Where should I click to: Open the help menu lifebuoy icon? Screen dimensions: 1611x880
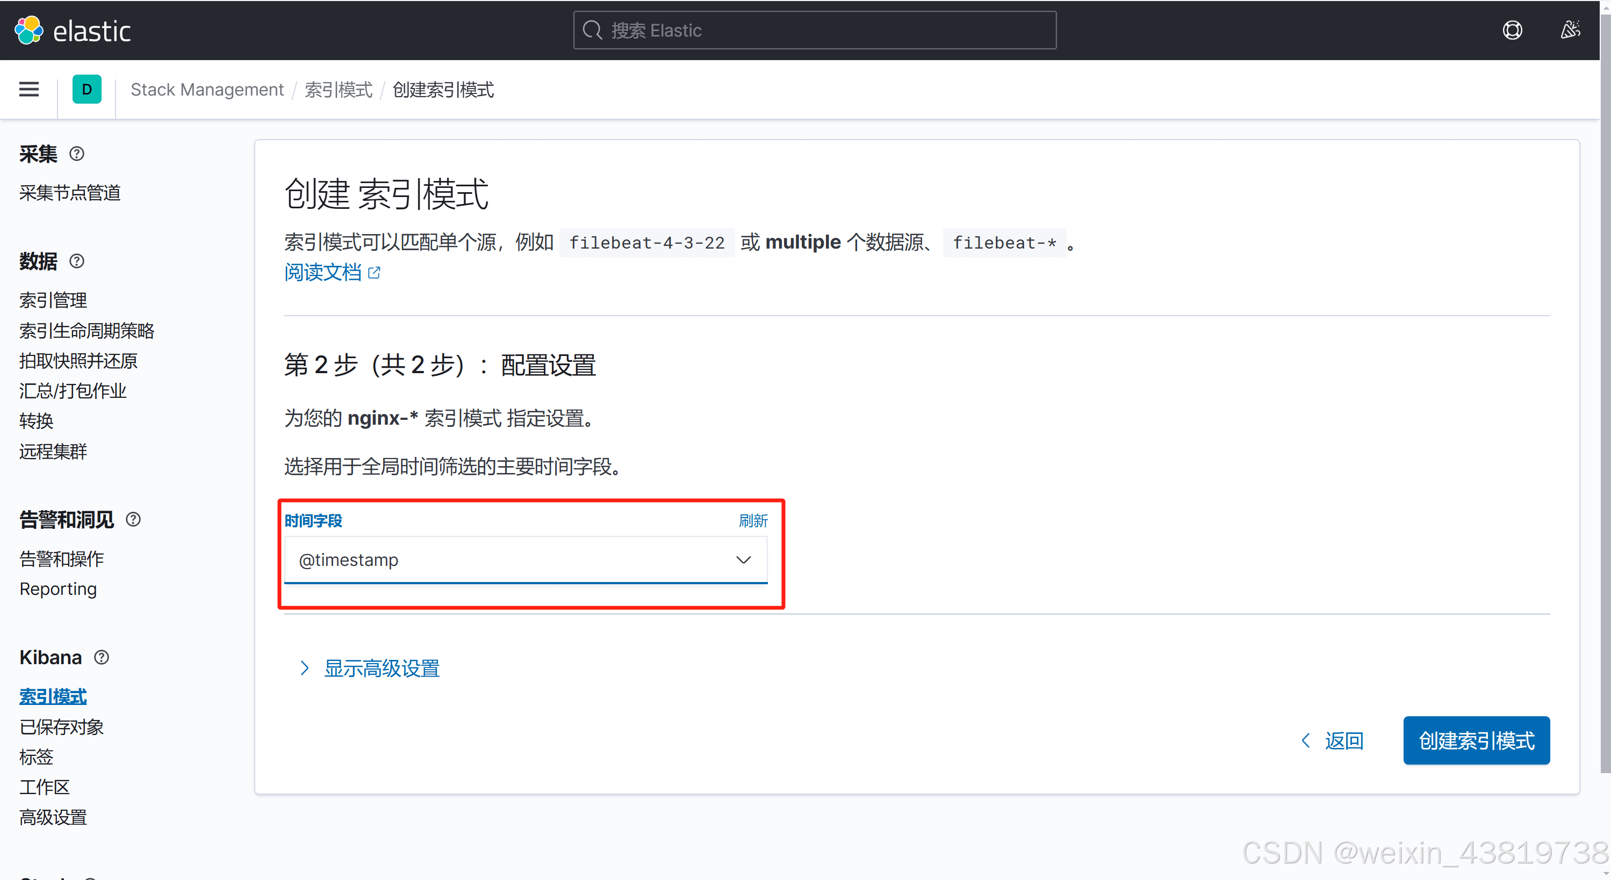[x=1512, y=30]
